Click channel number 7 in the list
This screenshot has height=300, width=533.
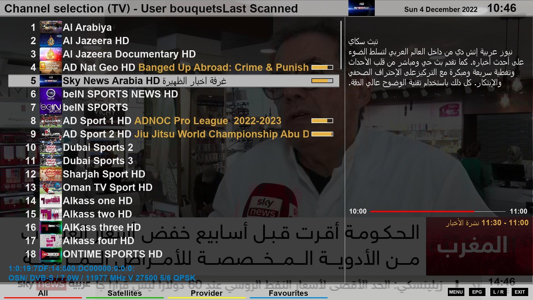coord(33,107)
